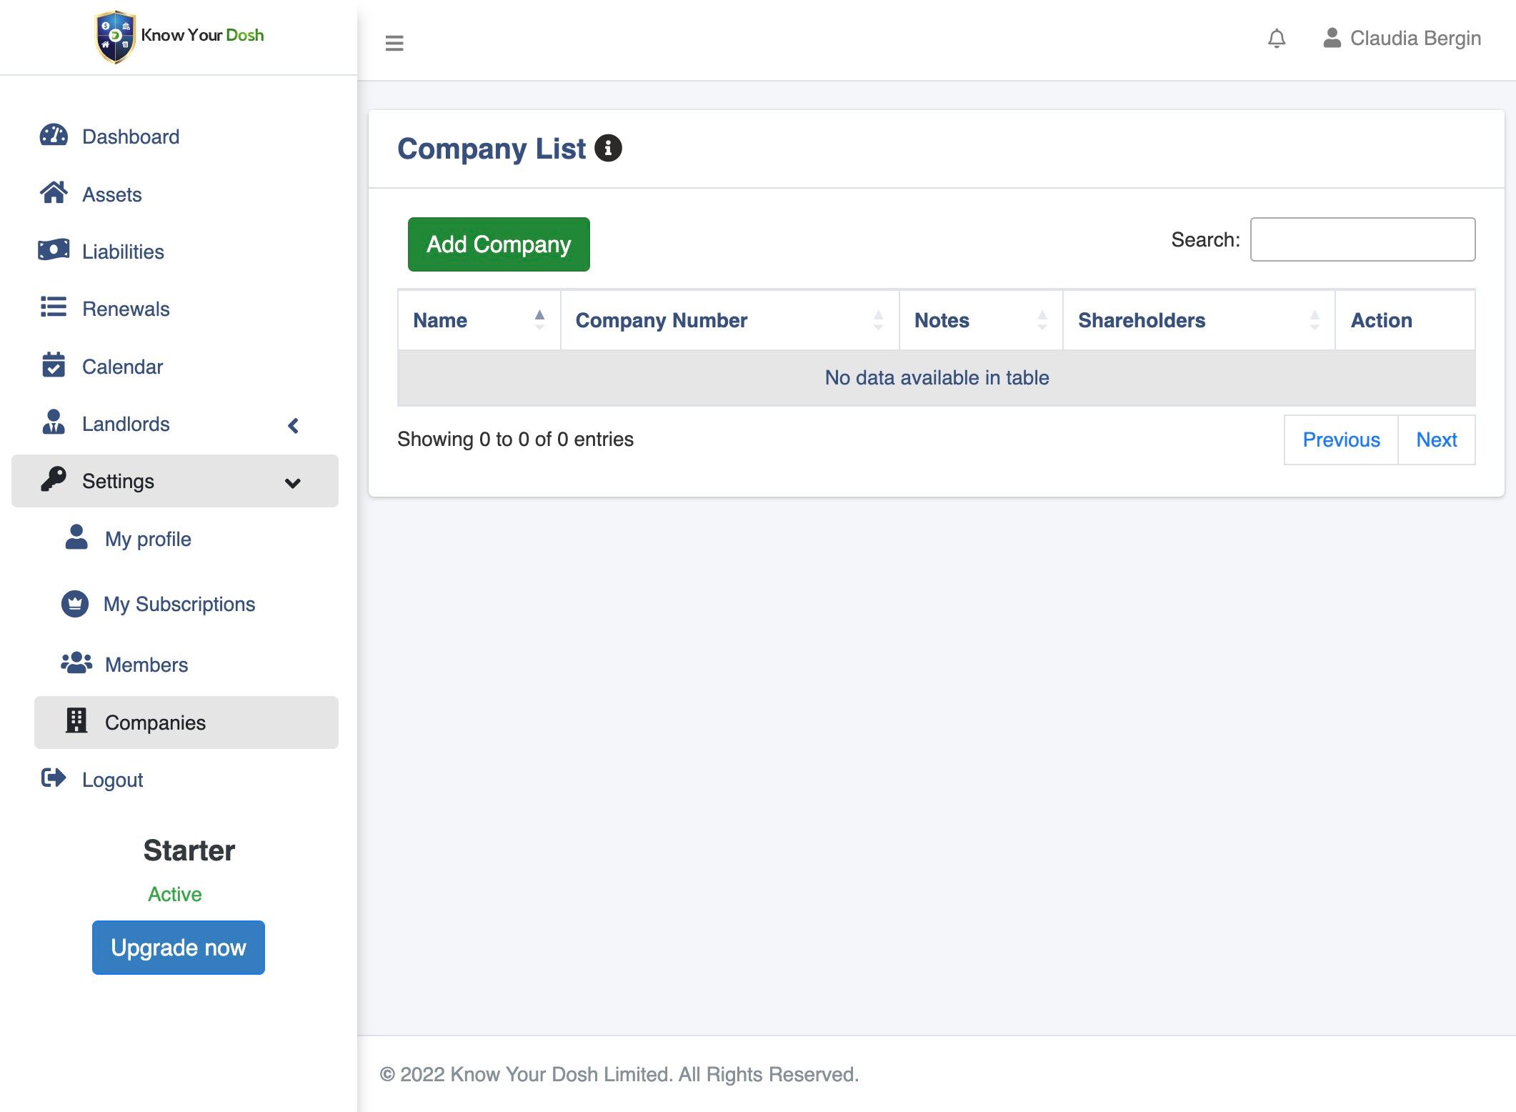1516x1112 pixels.
Task: Click the Dashboard gauge icon
Action: click(x=54, y=136)
